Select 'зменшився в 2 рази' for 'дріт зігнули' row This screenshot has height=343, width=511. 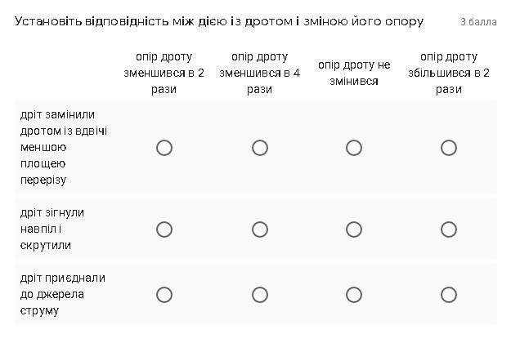coord(164,229)
